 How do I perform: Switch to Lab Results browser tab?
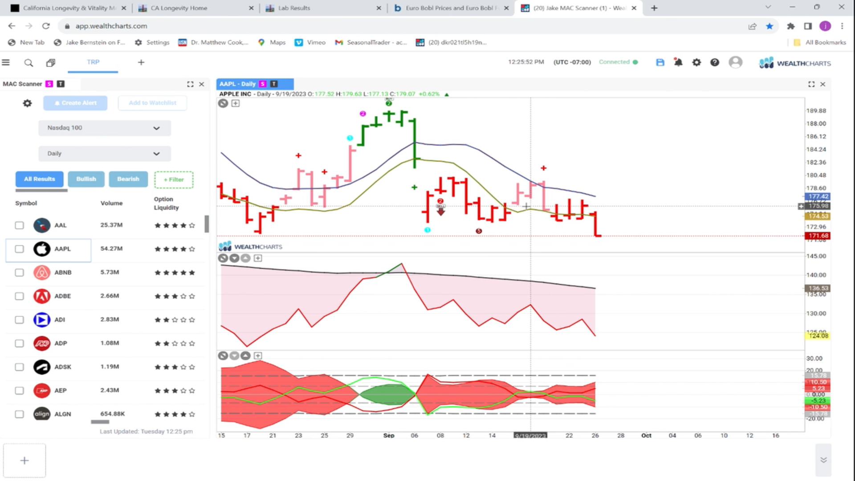coord(324,8)
